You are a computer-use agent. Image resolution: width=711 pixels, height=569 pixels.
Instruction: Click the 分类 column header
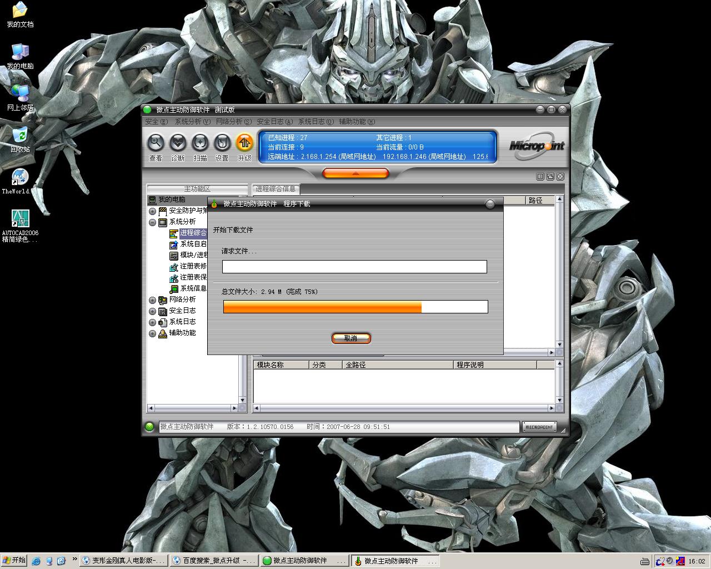pyautogui.click(x=326, y=365)
